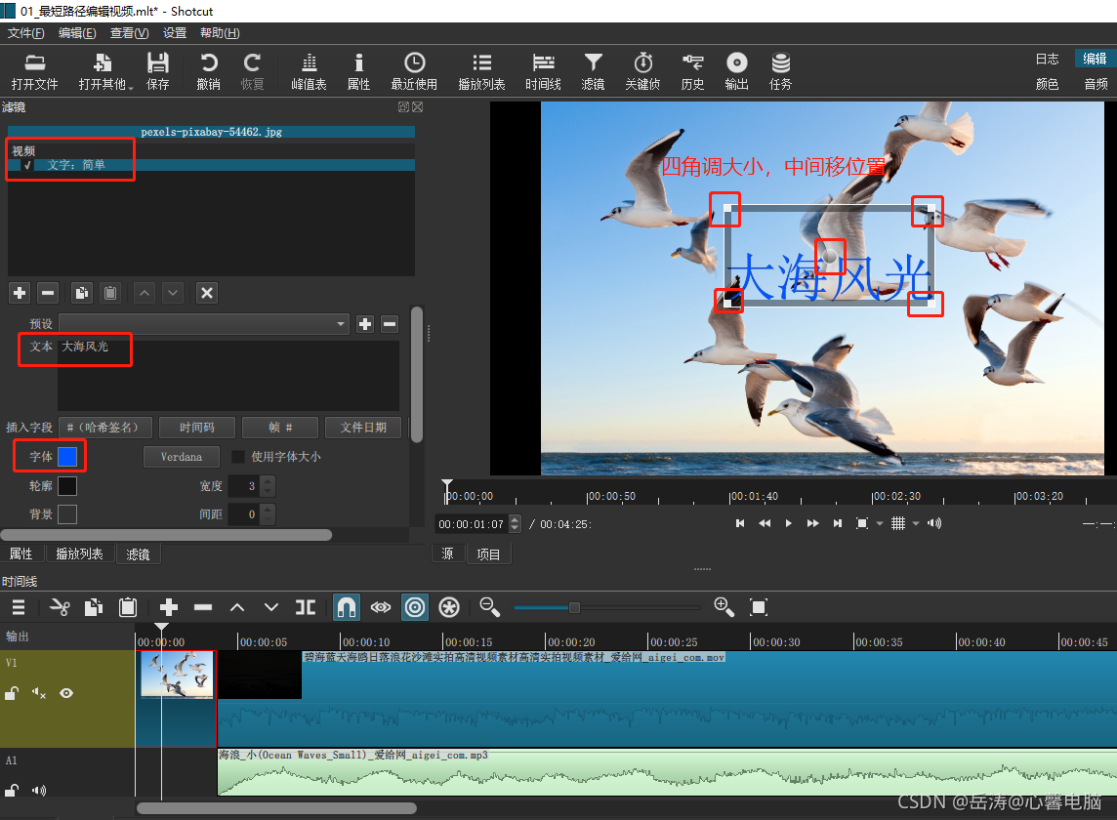Viewport: 1117px width, 820px height.
Task: Open the 设置 menu
Action: (175, 33)
